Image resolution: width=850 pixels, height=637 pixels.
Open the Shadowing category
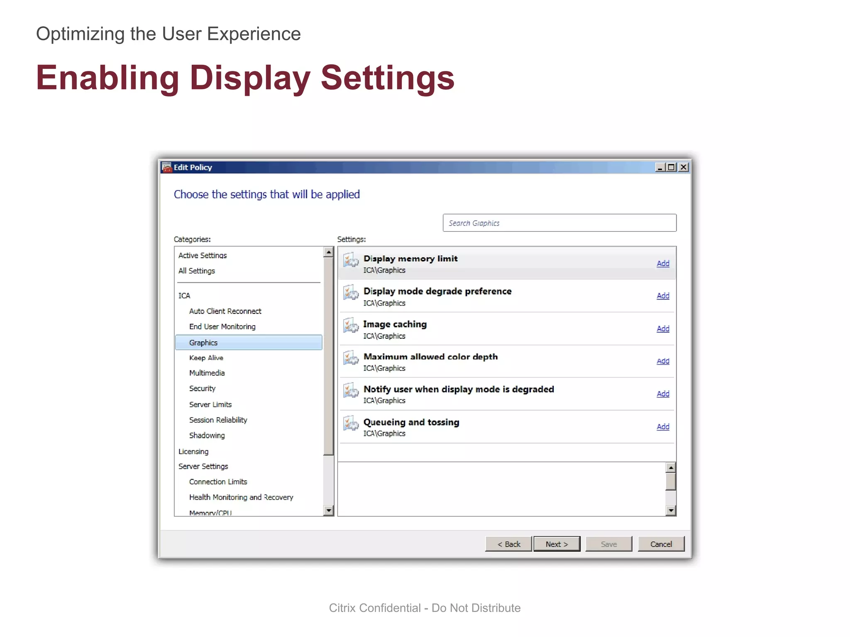[x=207, y=435]
